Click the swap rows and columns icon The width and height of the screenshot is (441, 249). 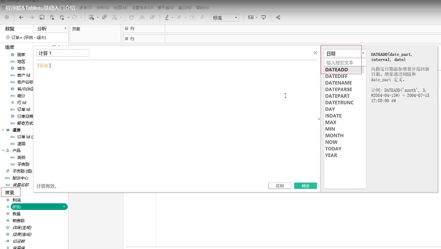coord(131,17)
